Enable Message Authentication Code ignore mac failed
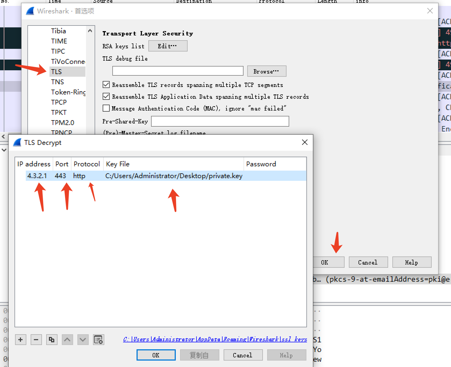This screenshot has height=367, width=451. pos(106,108)
